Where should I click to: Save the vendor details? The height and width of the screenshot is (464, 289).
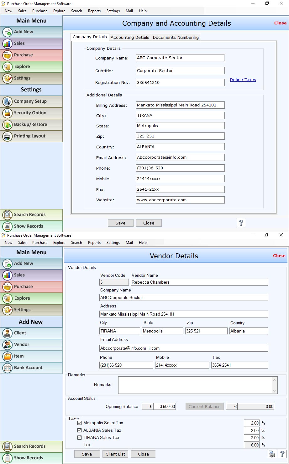pyautogui.click(x=87, y=454)
